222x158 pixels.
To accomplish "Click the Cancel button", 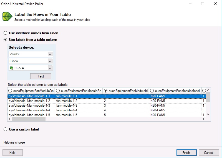I will coord(209,153).
